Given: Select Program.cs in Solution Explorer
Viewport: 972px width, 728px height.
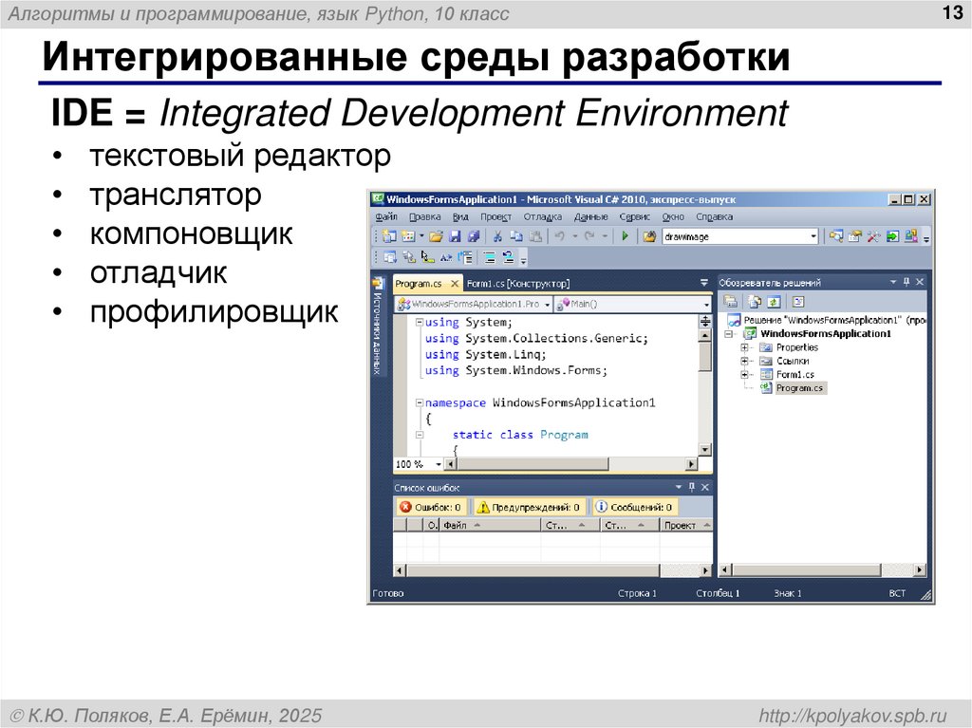Looking at the screenshot, I should click(x=799, y=388).
